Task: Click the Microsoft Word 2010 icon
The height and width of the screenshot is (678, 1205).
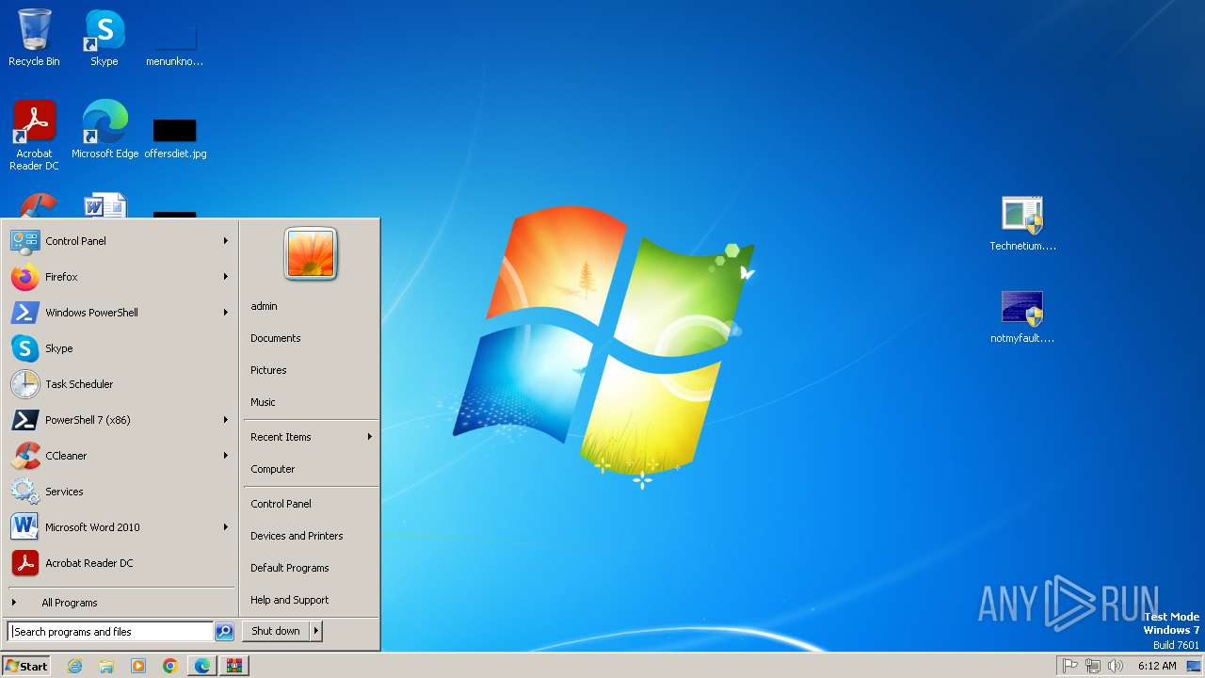Action: coord(24,527)
